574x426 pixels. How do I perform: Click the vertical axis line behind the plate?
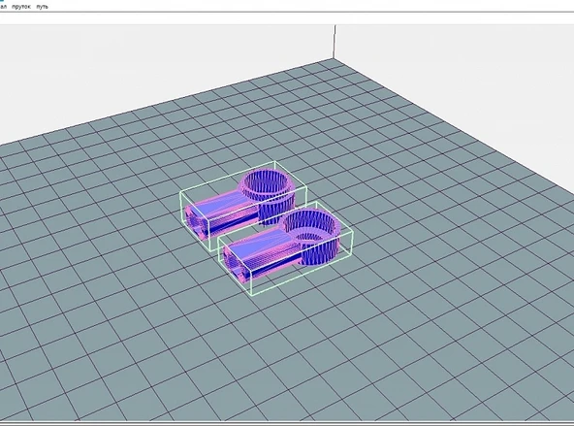[335, 42]
